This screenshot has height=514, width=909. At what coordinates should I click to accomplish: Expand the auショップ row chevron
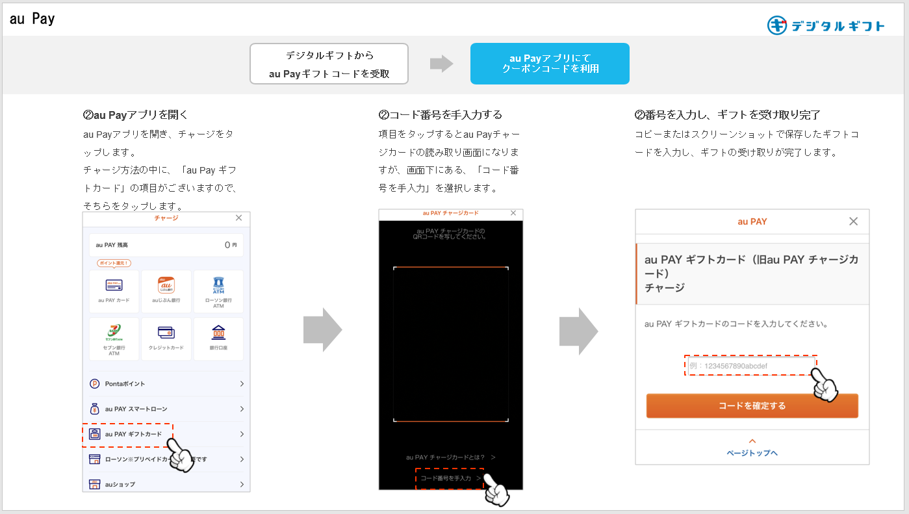[x=242, y=484]
